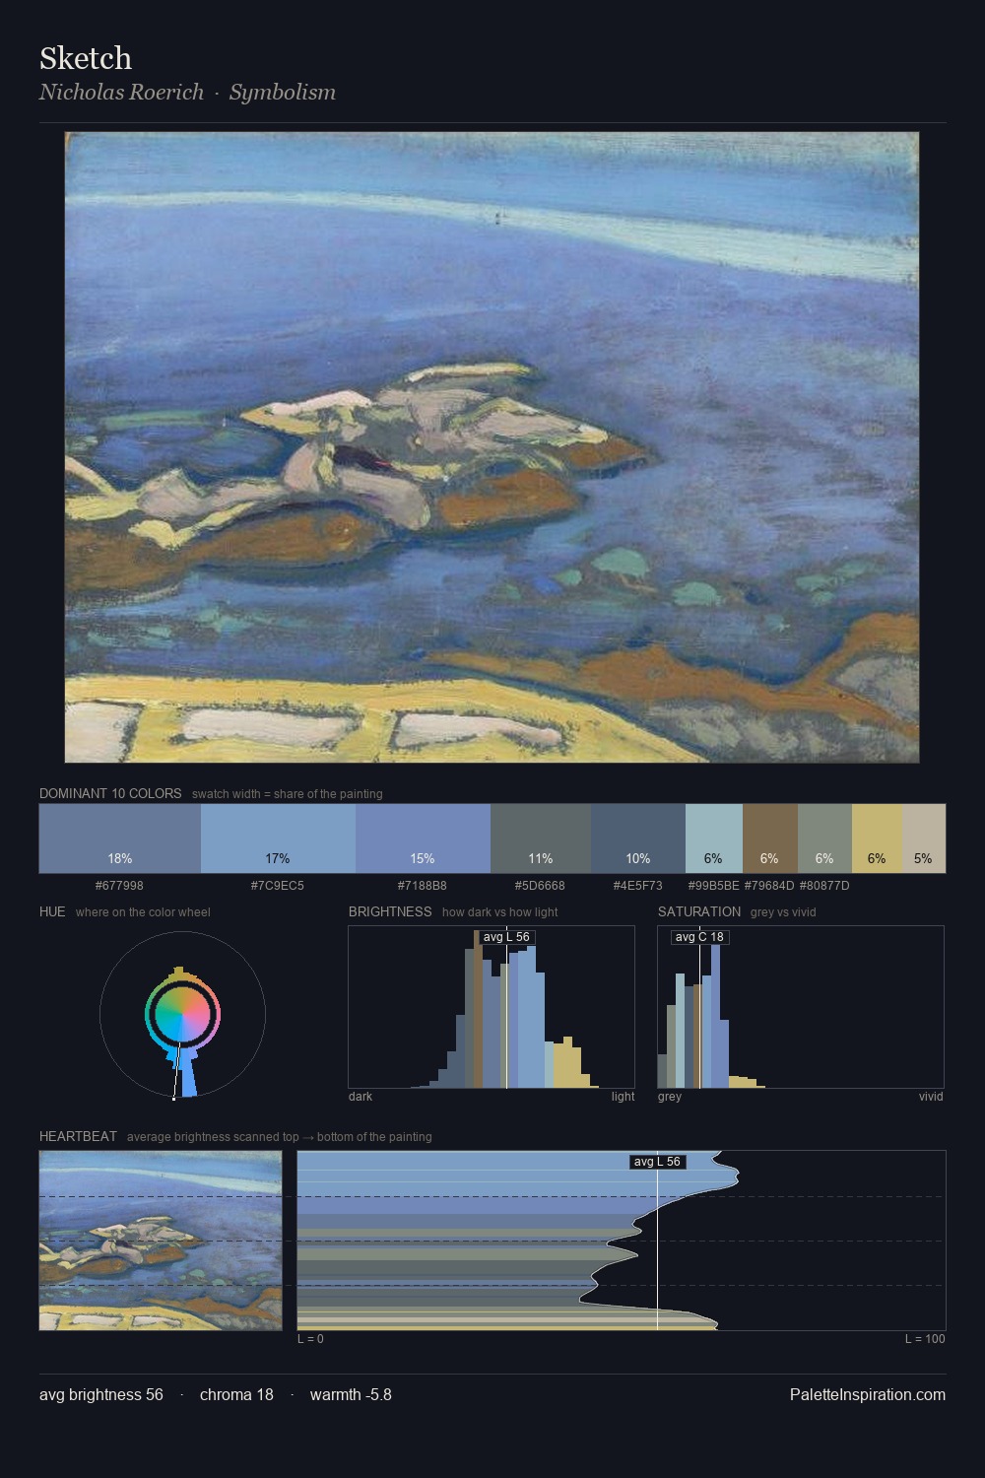Viewport: 985px width, 1478px height.
Task: Click the 18% swatch #677998
Action: [120, 839]
